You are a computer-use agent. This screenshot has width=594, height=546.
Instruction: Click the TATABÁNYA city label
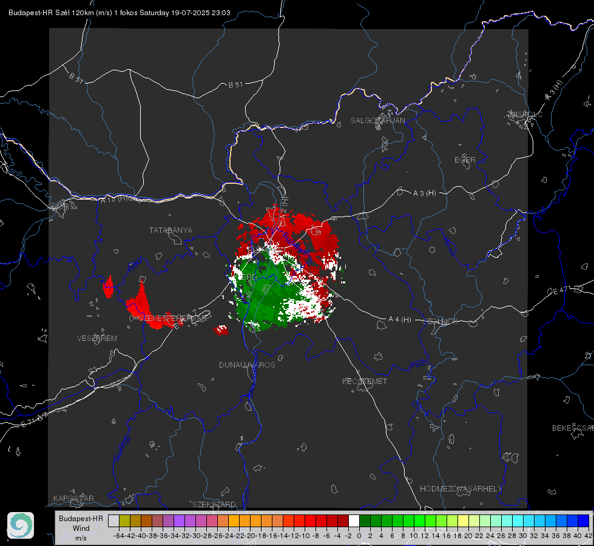point(170,231)
